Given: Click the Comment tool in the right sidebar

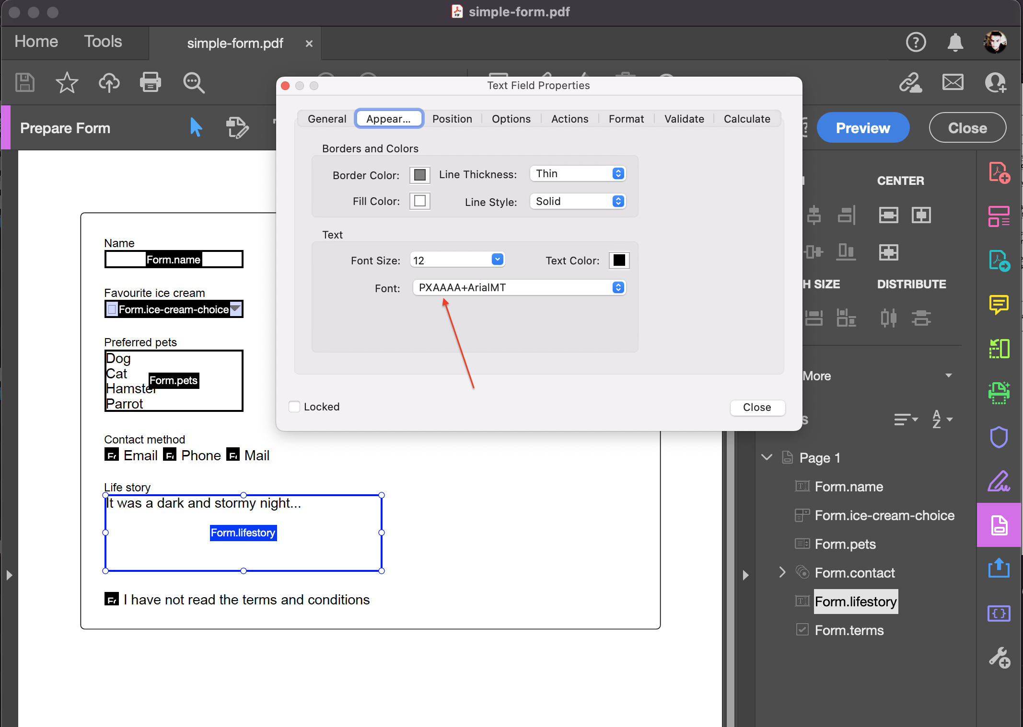Looking at the screenshot, I should pyautogui.click(x=999, y=304).
